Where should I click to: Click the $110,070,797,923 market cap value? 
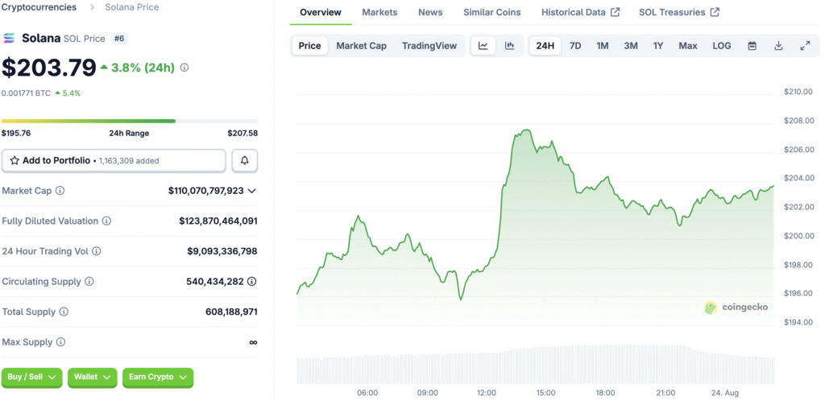[x=205, y=191]
